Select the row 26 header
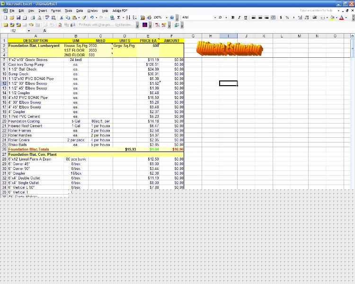Viewport: 355px width, 284px height. (x=4, y=149)
